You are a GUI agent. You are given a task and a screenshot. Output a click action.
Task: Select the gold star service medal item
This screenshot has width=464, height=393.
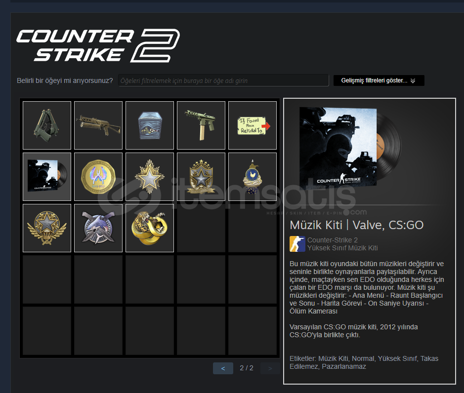click(149, 177)
